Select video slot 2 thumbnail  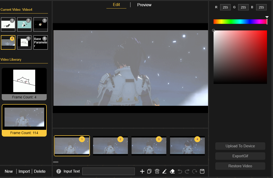(x=24, y=24)
